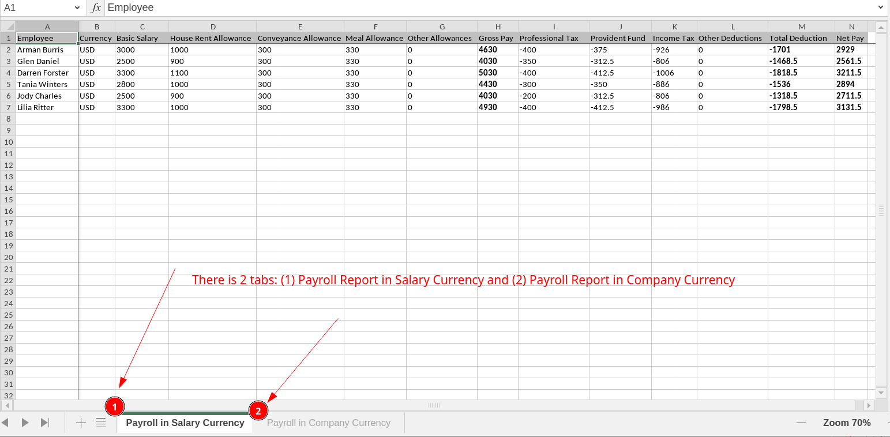
Task: Click the last sheet navigation icon
Action: click(x=45, y=422)
